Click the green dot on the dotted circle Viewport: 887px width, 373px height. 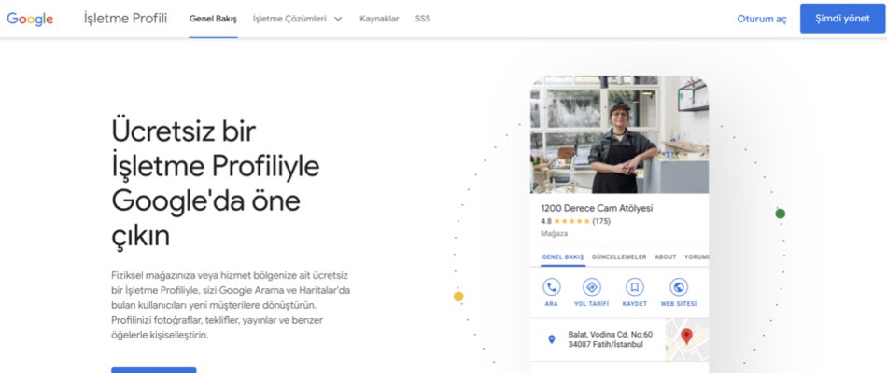point(781,214)
